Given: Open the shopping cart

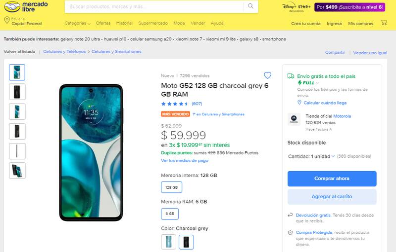Looking at the screenshot, I should tap(383, 23).
